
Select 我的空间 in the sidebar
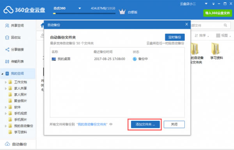18,73
